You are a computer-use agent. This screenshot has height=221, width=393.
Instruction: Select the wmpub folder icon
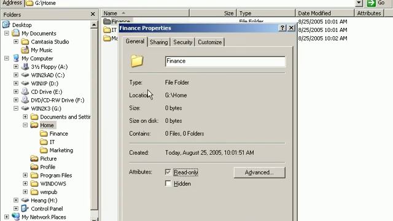pos(34,192)
